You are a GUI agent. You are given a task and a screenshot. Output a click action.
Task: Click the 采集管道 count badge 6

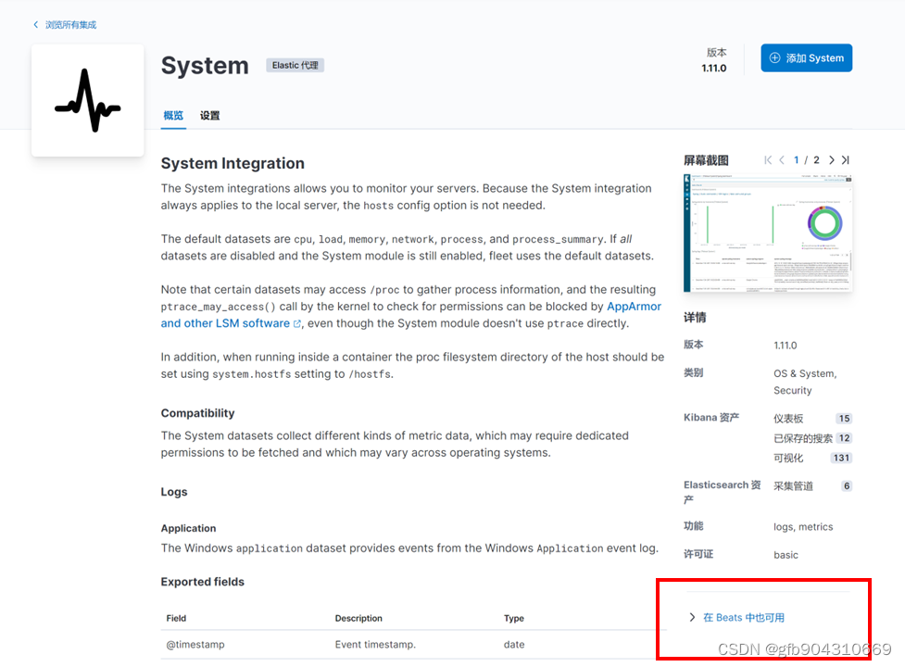[x=847, y=485]
